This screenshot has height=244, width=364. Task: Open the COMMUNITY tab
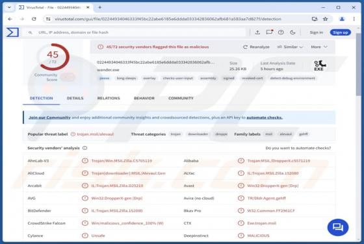[181, 98]
